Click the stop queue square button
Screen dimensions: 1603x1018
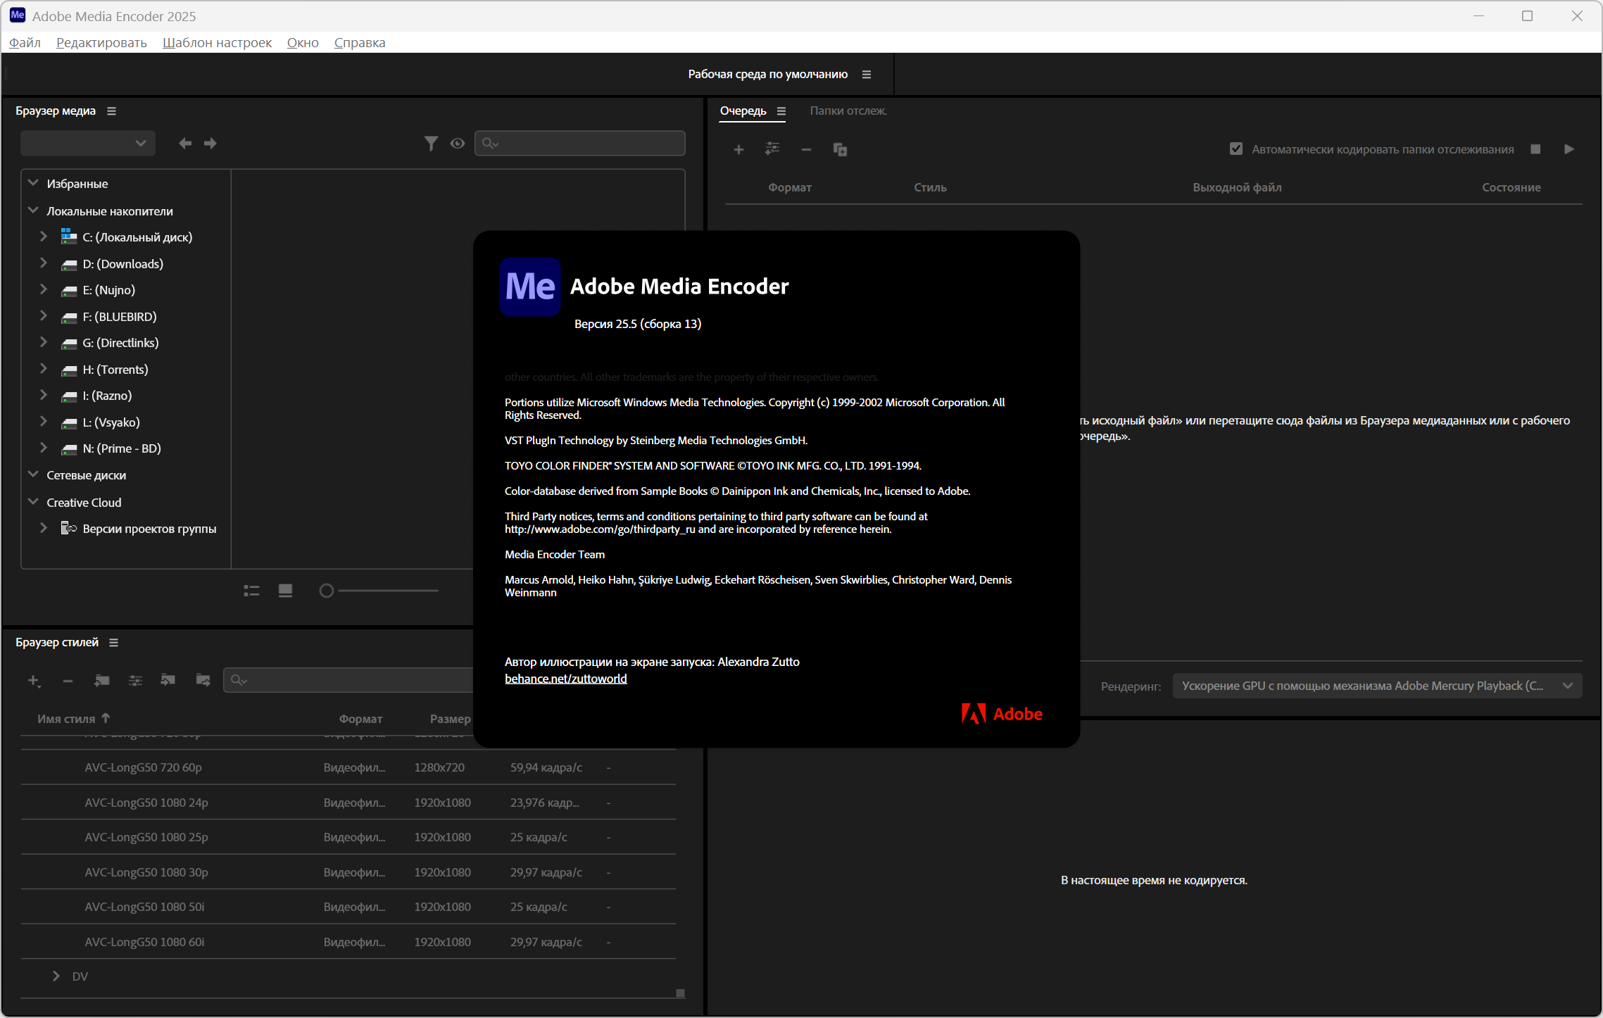(x=1535, y=149)
